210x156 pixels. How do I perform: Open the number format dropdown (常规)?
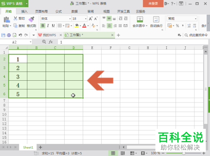196,19
